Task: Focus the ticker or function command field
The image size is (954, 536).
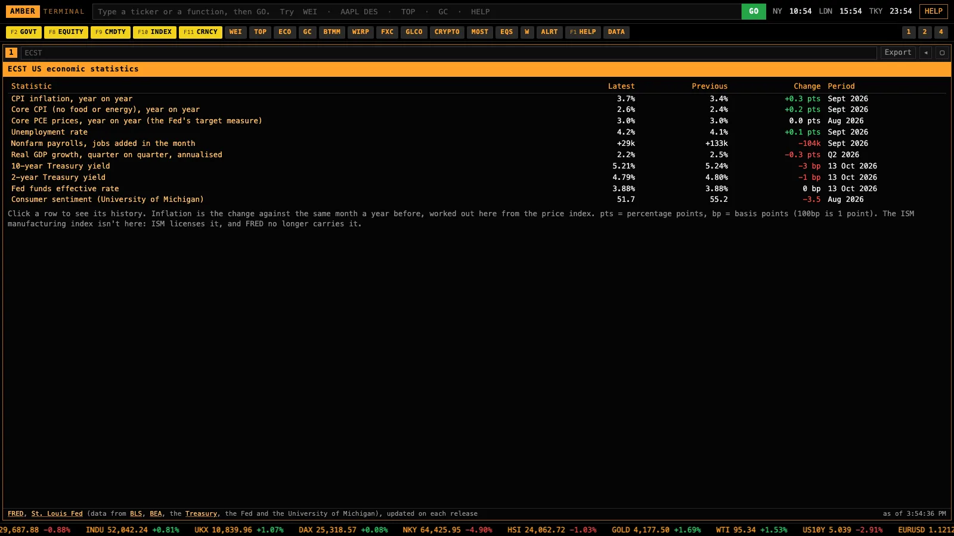Action: [x=417, y=11]
